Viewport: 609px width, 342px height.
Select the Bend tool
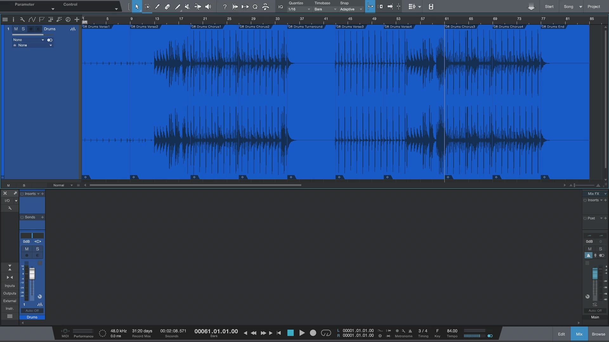click(x=198, y=7)
